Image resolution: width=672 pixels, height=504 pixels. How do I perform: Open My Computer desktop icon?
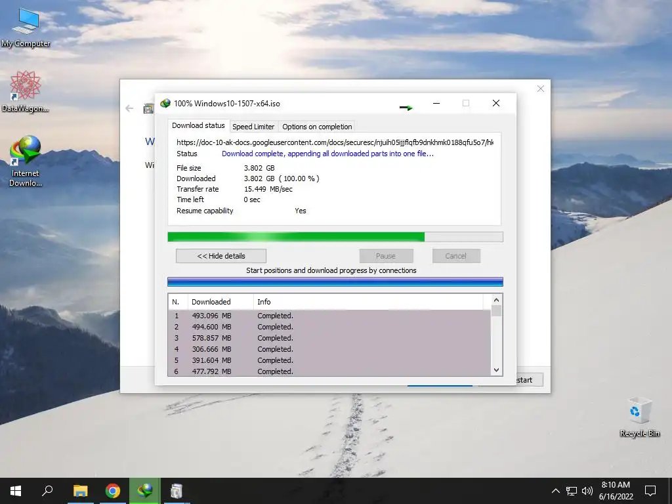(x=26, y=28)
